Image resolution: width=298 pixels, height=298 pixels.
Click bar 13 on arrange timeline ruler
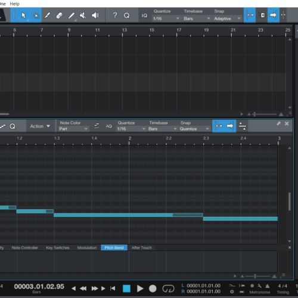coord(124,30)
